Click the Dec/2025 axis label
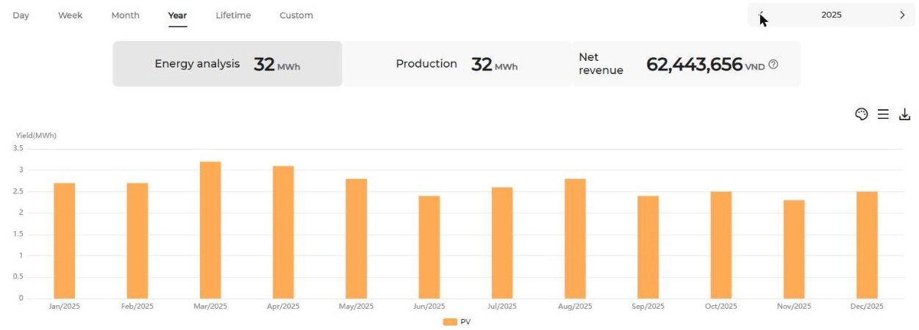Viewport: 919px width, 330px height. (x=868, y=307)
